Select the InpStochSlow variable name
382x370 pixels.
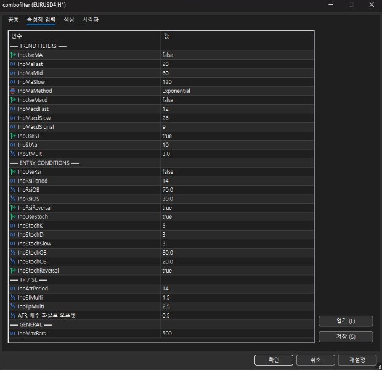click(35, 244)
